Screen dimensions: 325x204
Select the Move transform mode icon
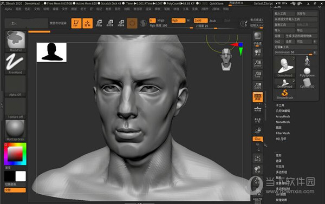(x=99, y=23)
